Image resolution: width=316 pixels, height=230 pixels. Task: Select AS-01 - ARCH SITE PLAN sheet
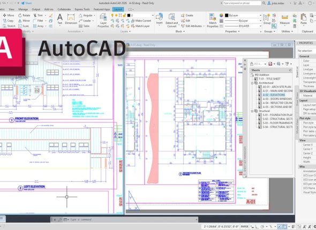(277, 87)
